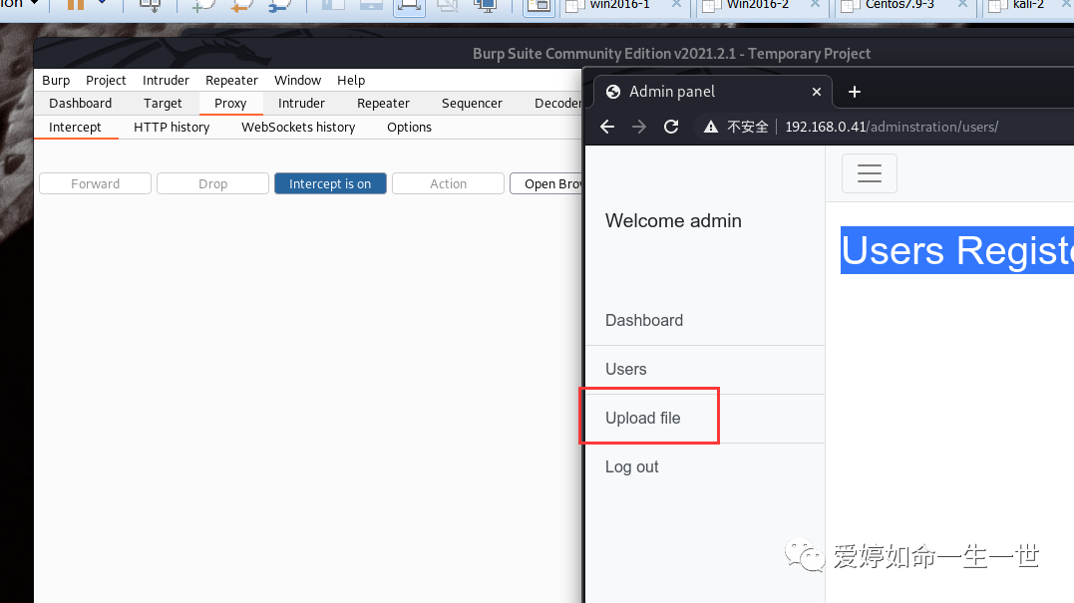The height and width of the screenshot is (603, 1074).
Task: Click the manage snapshots toolbar icon
Action: pos(279,5)
